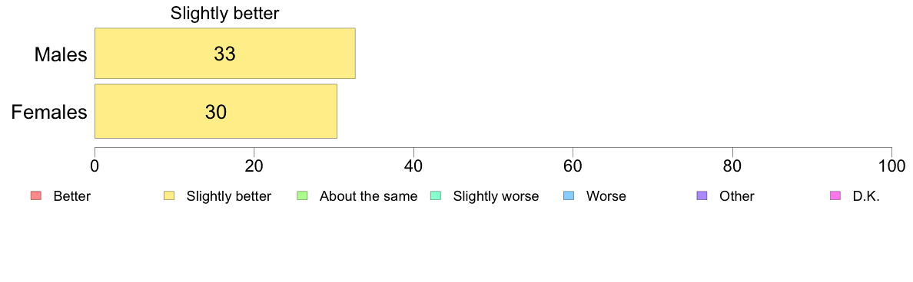Click the Slightly better heading above bars
The image size is (913, 282).
coord(224,13)
